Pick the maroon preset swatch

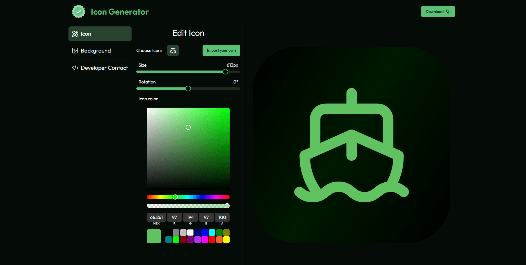point(183,240)
